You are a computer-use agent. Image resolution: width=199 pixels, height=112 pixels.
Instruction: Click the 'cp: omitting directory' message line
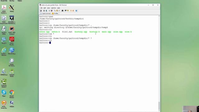pyautogui.click(x=73, y=27)
